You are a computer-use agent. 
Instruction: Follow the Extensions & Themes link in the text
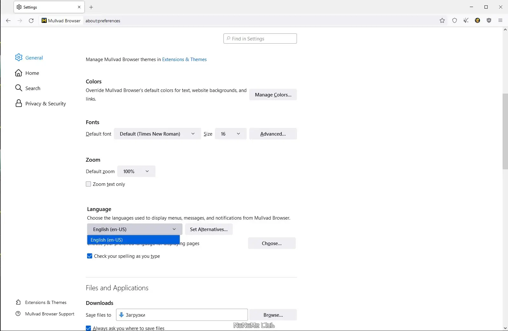184,60
